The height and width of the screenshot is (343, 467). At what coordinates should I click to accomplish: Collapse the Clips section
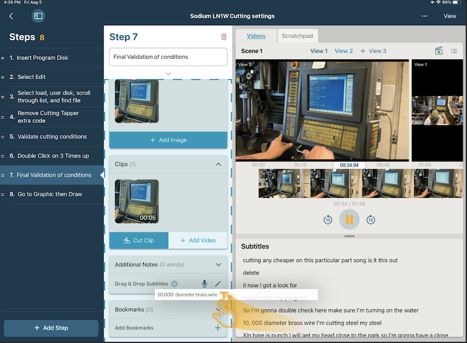218,164
